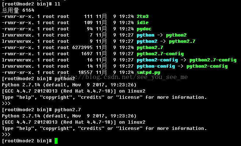
Task: Click the typed python2 command
Action: pyautogui.click(x=65, y=79)
